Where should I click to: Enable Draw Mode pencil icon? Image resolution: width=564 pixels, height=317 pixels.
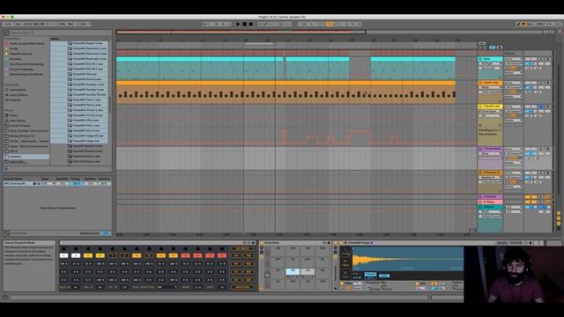coord(518,24)
